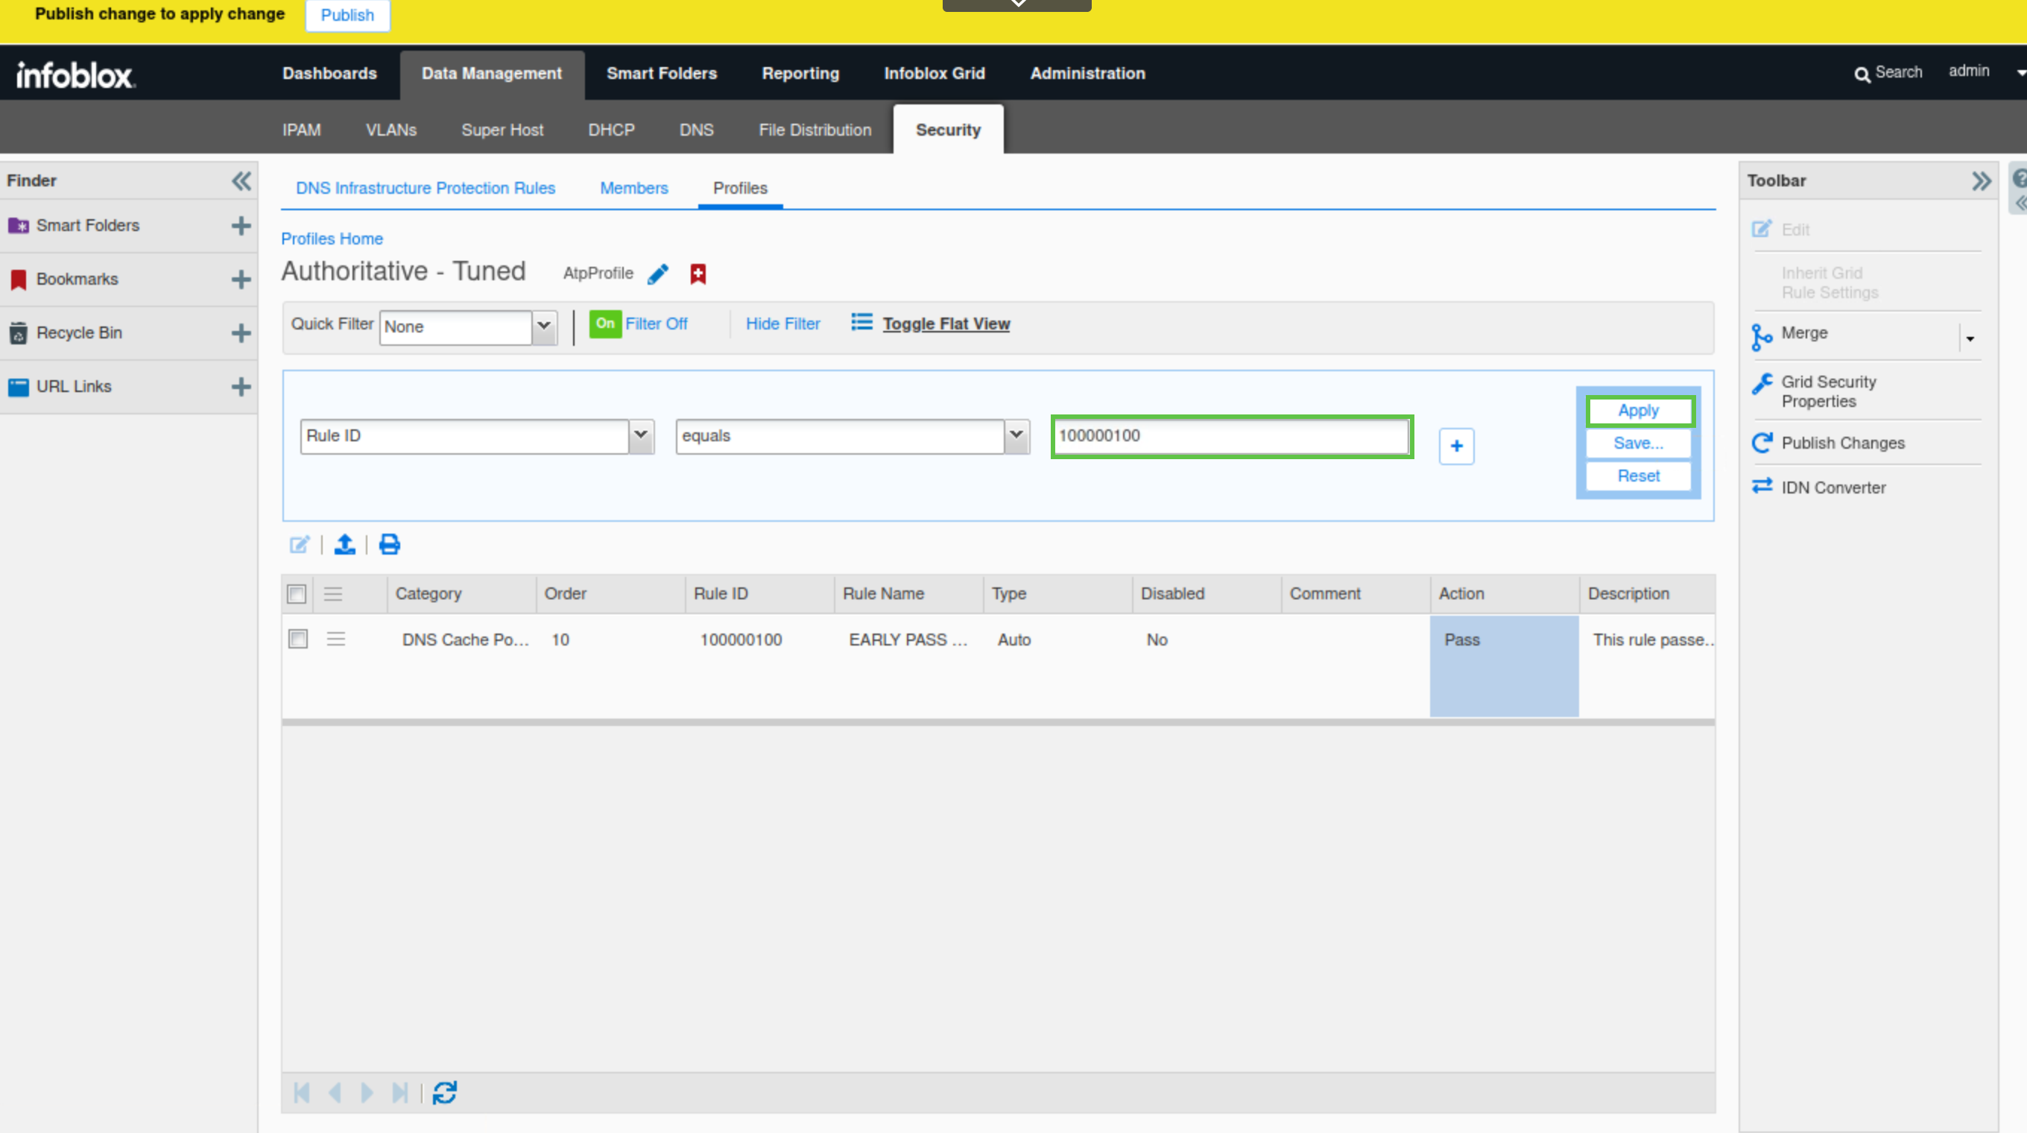Viewport: 2027px width, 1133px height.
Task: Add a filter row with plus icon
Action: (1456, 446)
